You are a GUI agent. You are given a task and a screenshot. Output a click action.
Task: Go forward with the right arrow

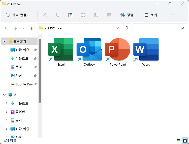pyautogui.click(x=15, y=28)
